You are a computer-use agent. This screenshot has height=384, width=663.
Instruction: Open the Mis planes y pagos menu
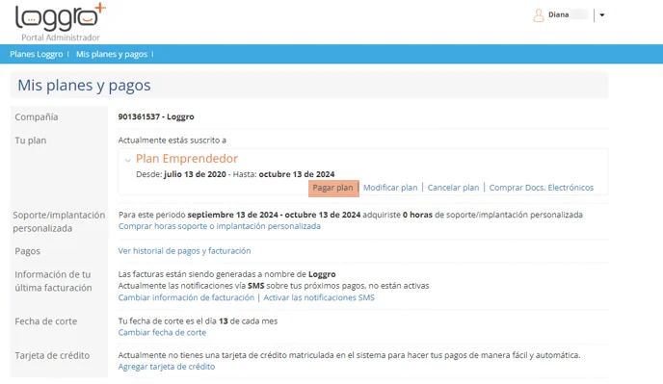pyautogui.click(x=112, y=54)
